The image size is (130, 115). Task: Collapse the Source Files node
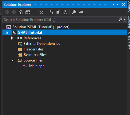coord(12,60)
